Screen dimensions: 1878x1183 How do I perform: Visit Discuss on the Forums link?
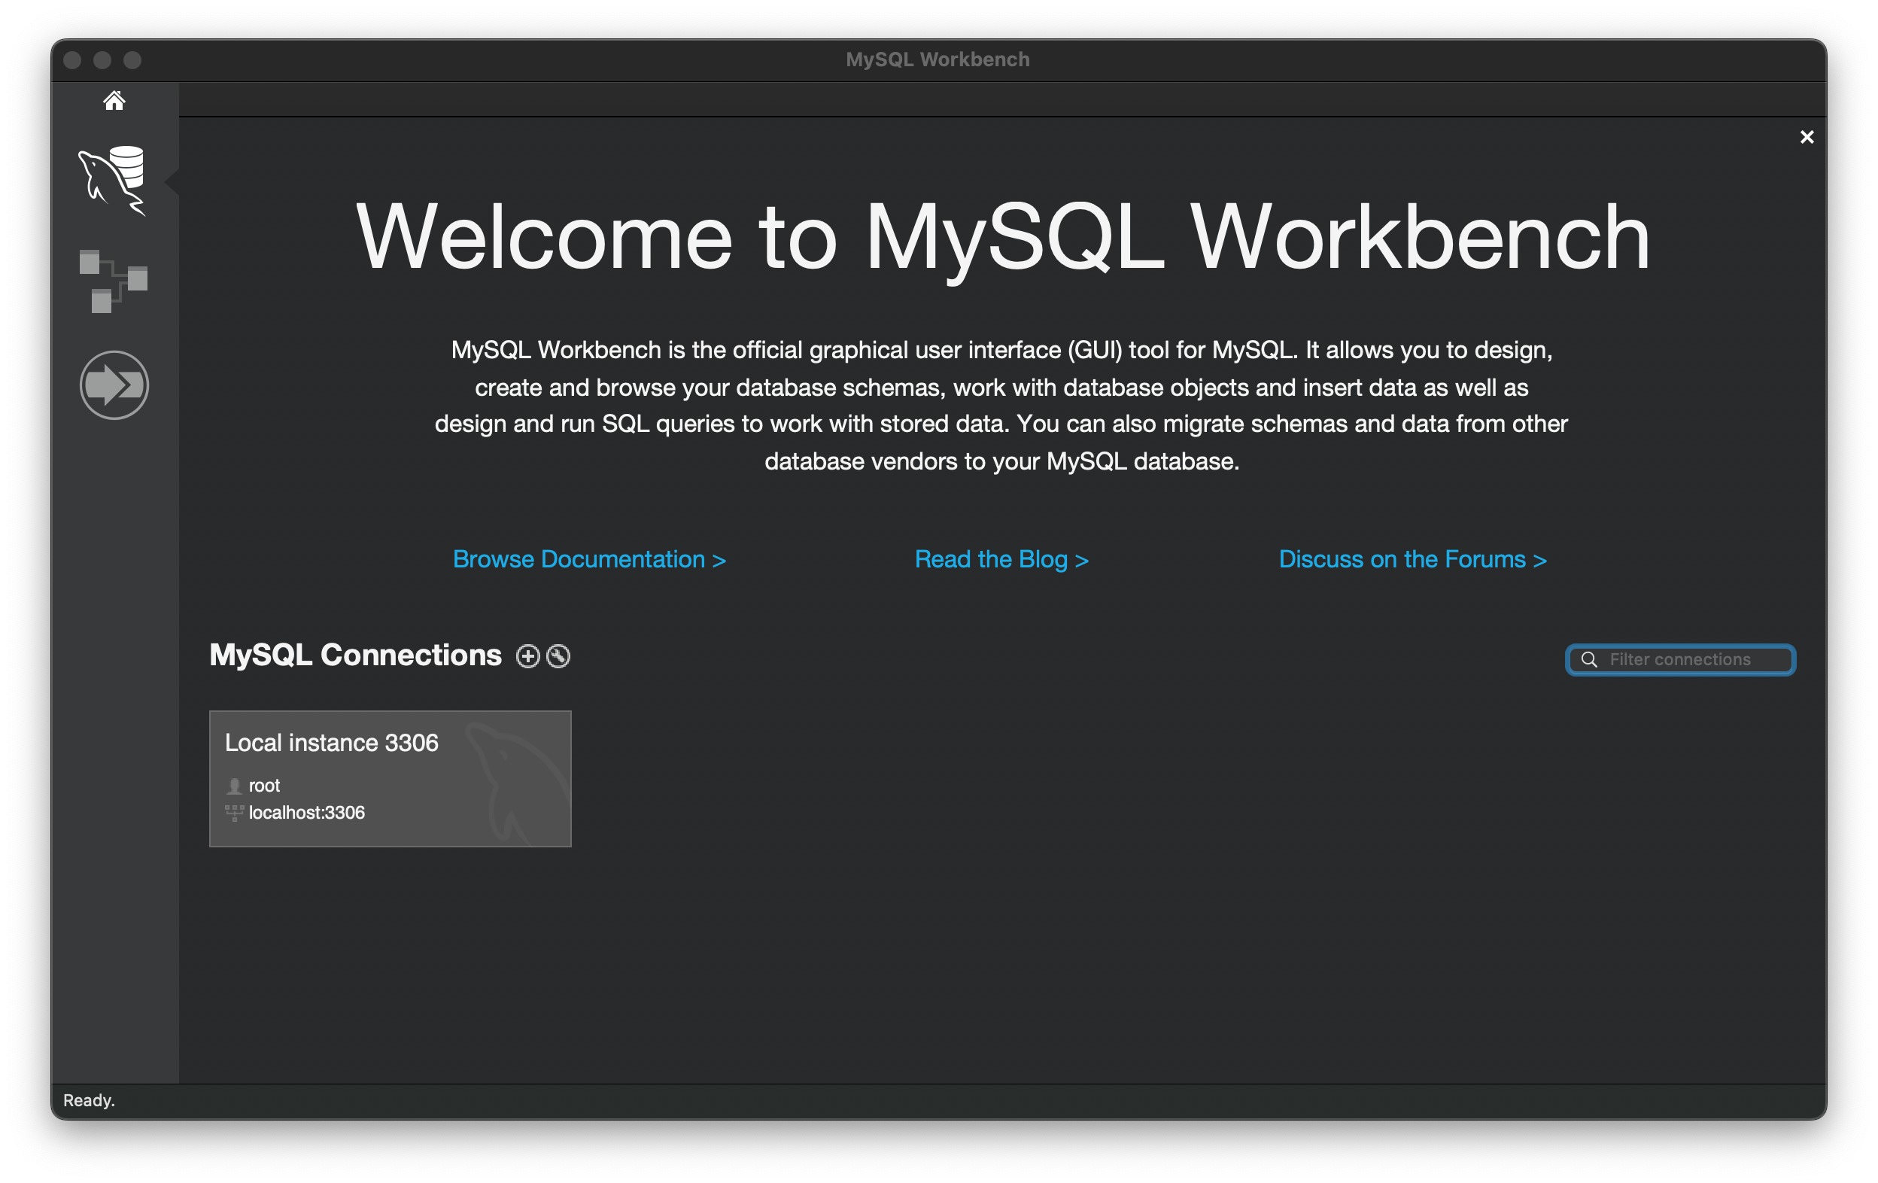[x=1412, y=559]
